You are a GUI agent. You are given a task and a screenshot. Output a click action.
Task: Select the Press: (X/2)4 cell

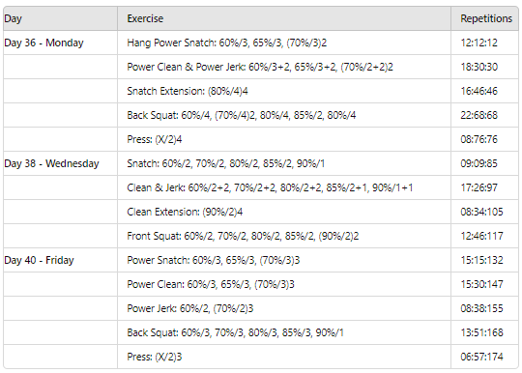click(x=284, y=139)
